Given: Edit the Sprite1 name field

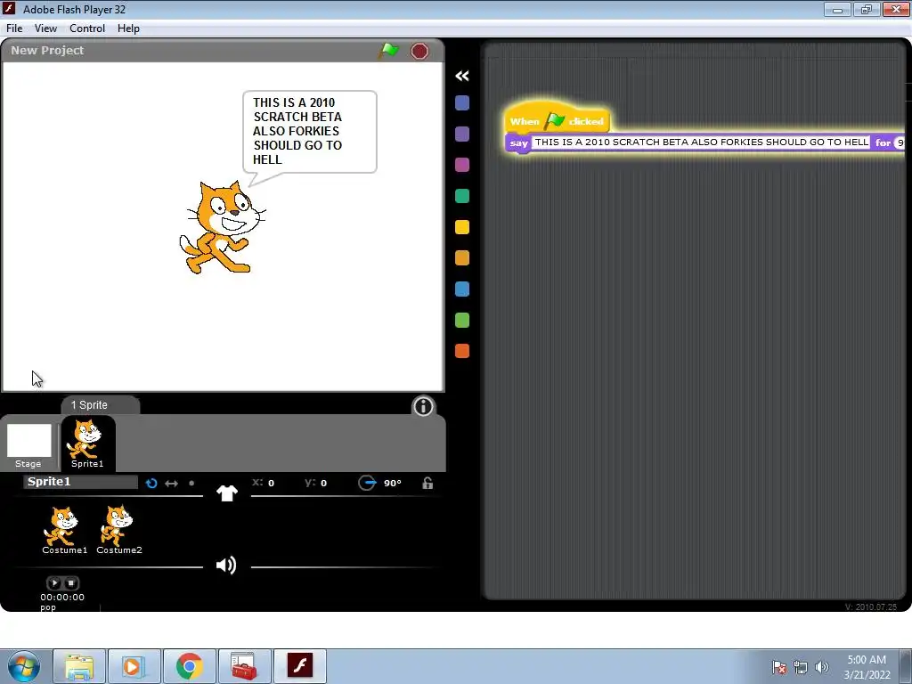Looking at the screenshot, I should (80, 482).
